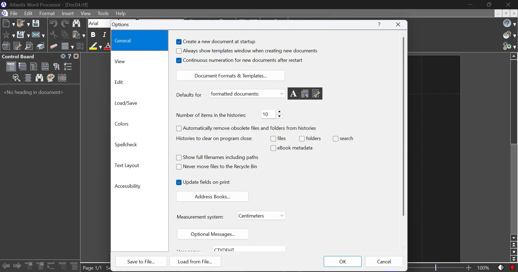The height and width of the screenshot is (272, 518).
Task: Click the Save floppy disk icon
Action: (x=36, y=23)
